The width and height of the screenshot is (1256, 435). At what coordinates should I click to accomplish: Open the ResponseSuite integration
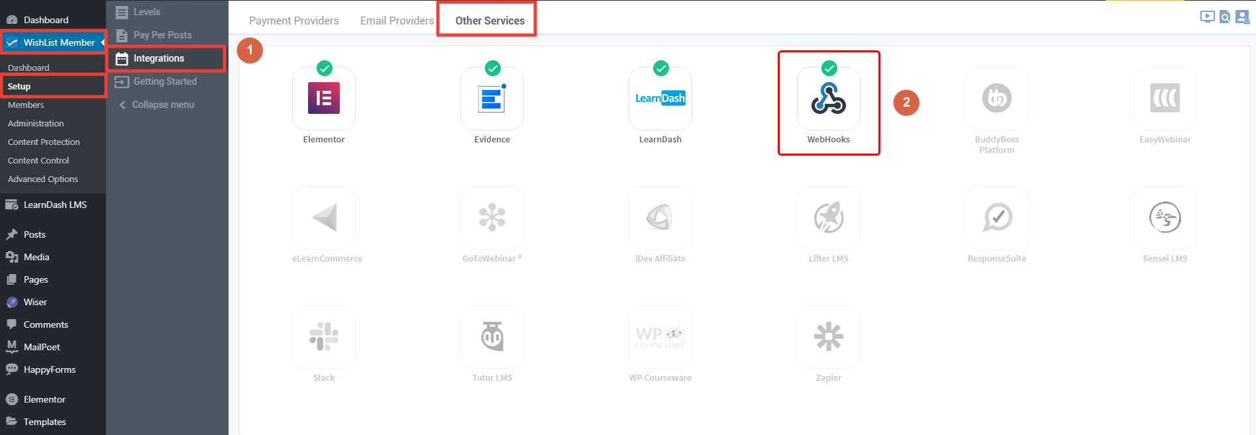[x=997, y=218]
